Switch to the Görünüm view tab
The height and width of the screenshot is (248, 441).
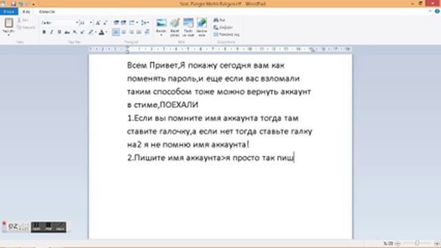(47, 12)
